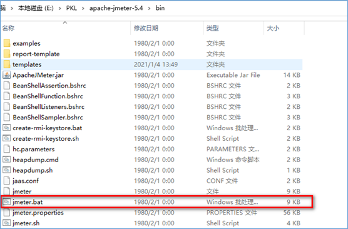Viewport: 348px width, 229px height.
Task: Click the BeanShellAssertion.bshrc file icon
Action: 7,86
